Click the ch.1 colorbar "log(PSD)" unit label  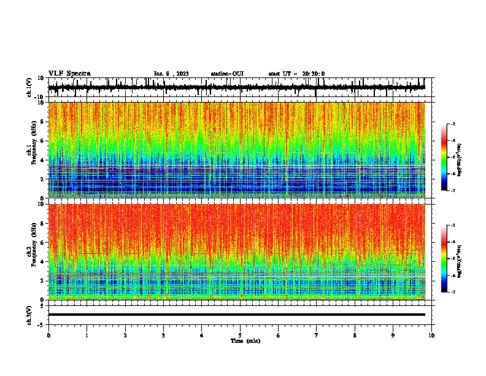click(x=459, y=160)
